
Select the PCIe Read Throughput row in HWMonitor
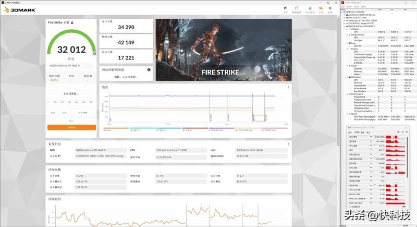click(384, 116)
